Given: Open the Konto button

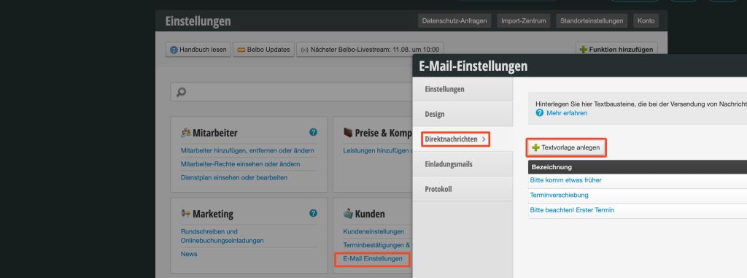Looking at the screenshot, I should pos(646,21).
